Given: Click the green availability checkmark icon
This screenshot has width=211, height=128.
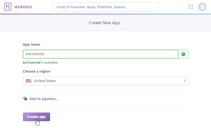Looking at the screenshot, I should click(183, 54).
